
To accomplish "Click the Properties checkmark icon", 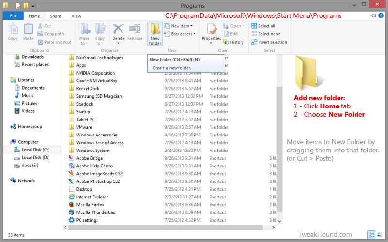I will point(211,30).
